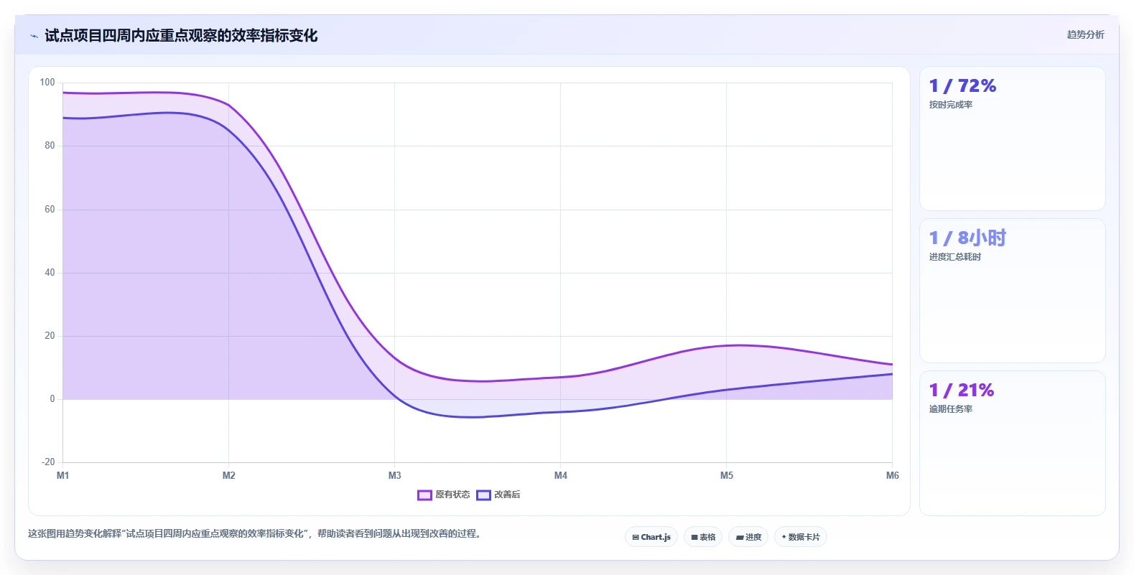This screenshot has height=575, width=1134.
Task: Open the 按时完成率 metric card
Action: [1013, 139]
